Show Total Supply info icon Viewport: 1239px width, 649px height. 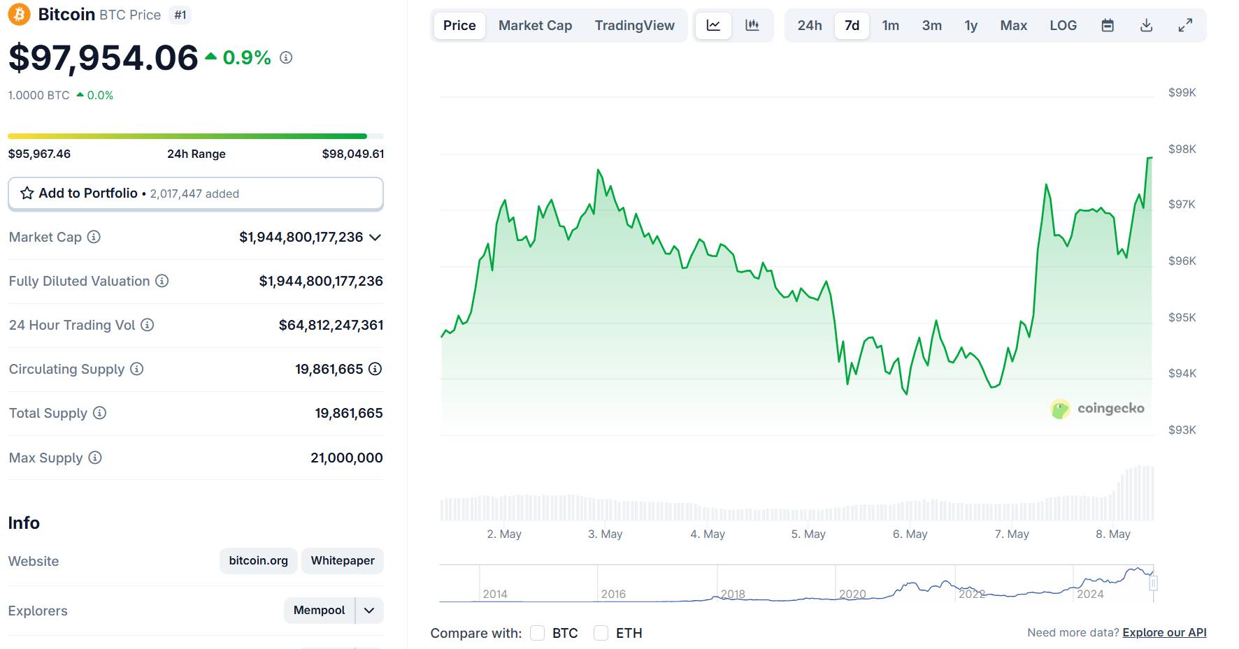99,413
